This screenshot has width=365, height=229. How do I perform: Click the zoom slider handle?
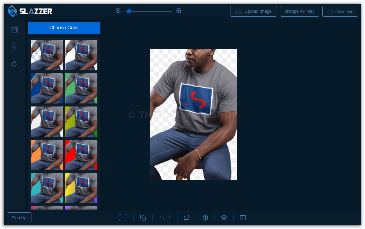coord(129,11)
